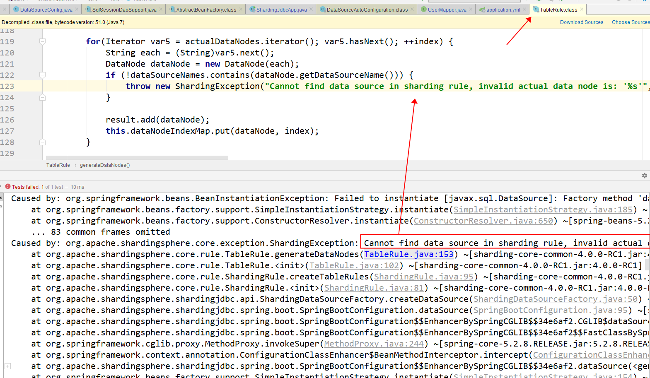Close the TableRule.class tab
The height and width of the screenshot is (378, 650).
point(582,9)
